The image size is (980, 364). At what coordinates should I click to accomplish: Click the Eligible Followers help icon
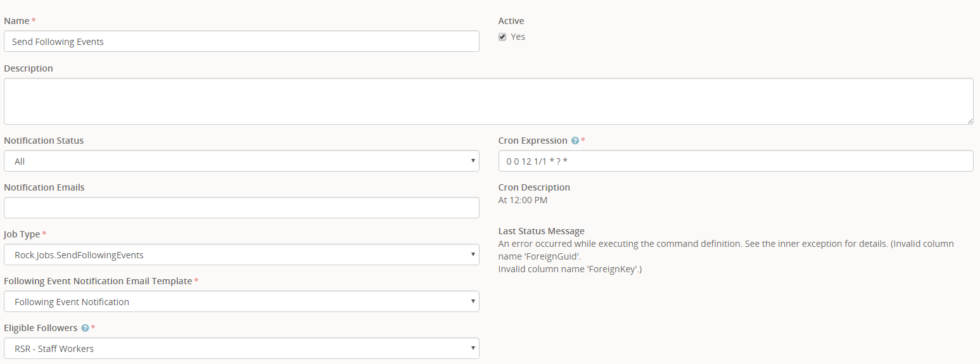[x=85, y=328]
